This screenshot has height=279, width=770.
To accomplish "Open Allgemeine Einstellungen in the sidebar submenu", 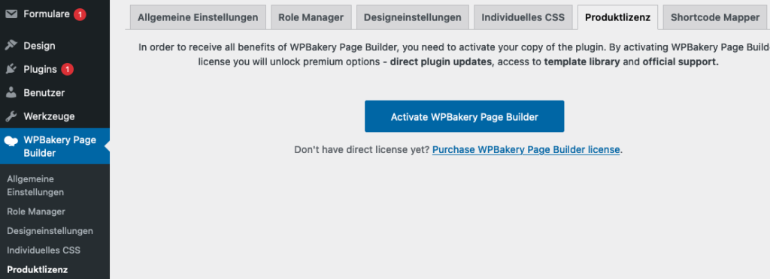I will (35, 185).
